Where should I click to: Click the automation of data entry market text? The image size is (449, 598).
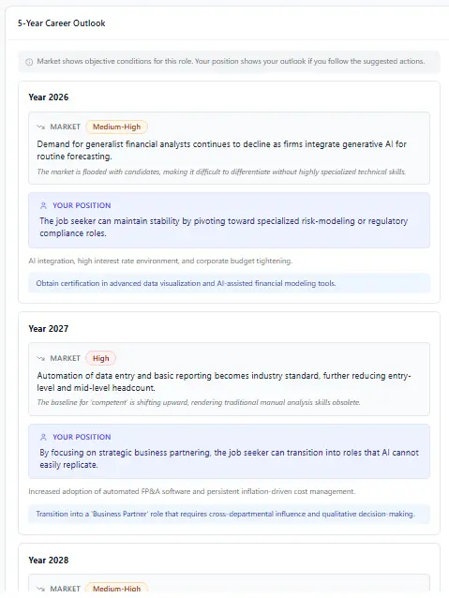(224, 381)
